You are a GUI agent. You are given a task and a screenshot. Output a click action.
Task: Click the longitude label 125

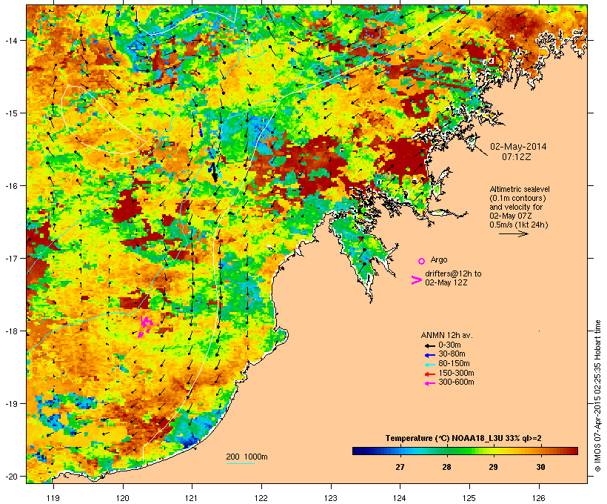click(x=469, y=498)
